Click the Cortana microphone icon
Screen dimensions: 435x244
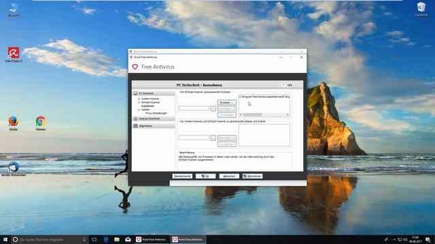(84, 239)
